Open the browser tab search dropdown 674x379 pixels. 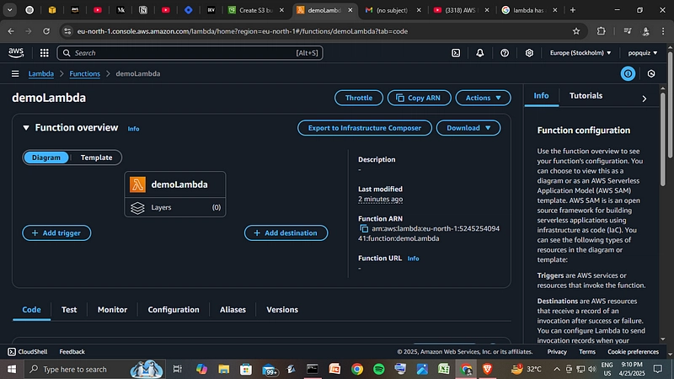pos(9,10)
